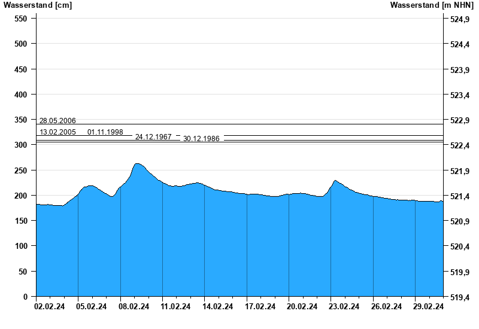Select the 30.12.1986 reference label

point(201,139)
